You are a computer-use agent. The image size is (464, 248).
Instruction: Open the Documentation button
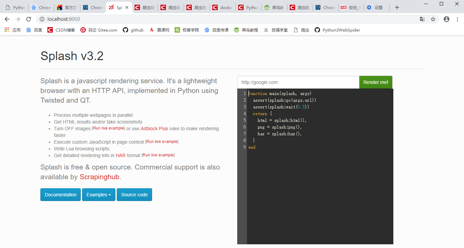(x=61, y=195)
